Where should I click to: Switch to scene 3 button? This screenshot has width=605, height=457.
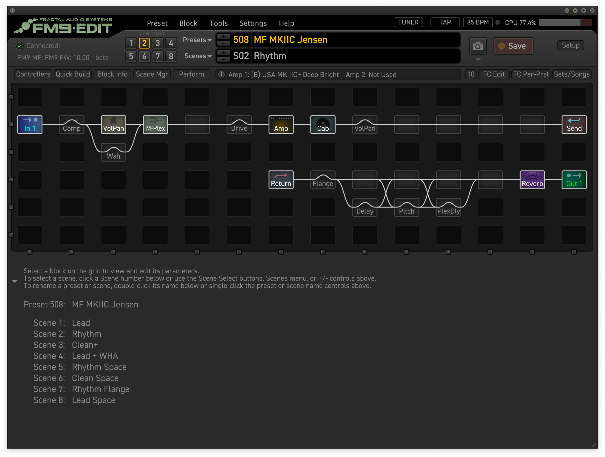158,43
